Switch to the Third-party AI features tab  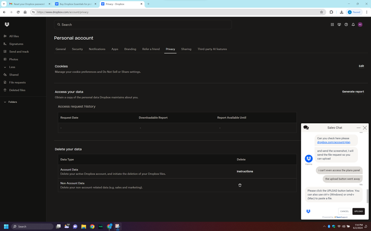(212, 49)
